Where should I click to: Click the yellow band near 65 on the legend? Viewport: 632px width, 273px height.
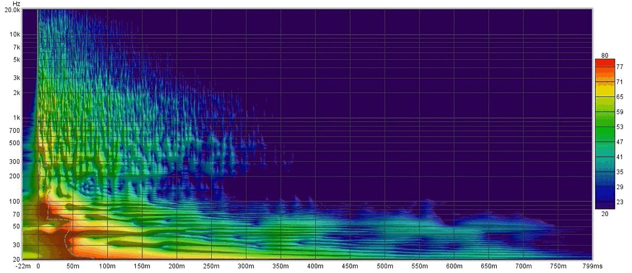coord(604,97)
